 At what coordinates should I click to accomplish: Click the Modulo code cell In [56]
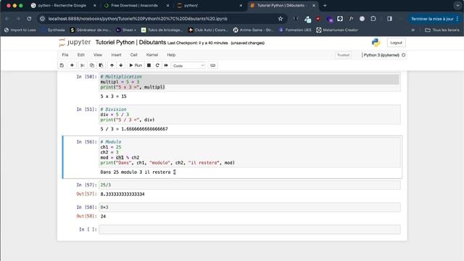(x=249, y=152)
